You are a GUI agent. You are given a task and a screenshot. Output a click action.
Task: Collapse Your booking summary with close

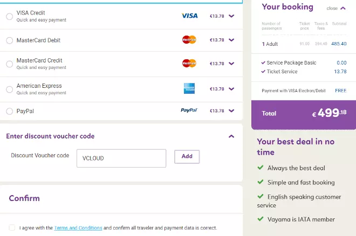point(336,8)
